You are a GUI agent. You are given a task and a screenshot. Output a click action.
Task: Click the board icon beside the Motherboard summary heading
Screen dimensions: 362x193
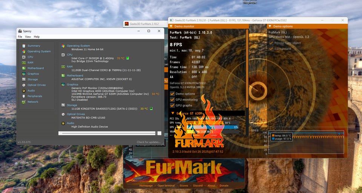tap(63, 75)
